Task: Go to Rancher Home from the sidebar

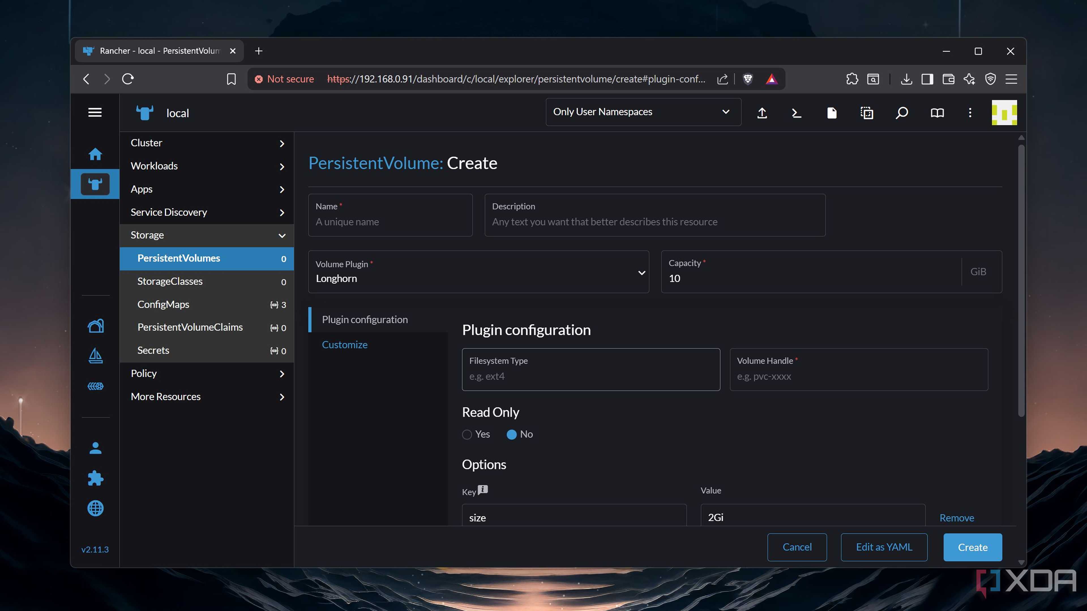Action: click(x=95, y=154)
